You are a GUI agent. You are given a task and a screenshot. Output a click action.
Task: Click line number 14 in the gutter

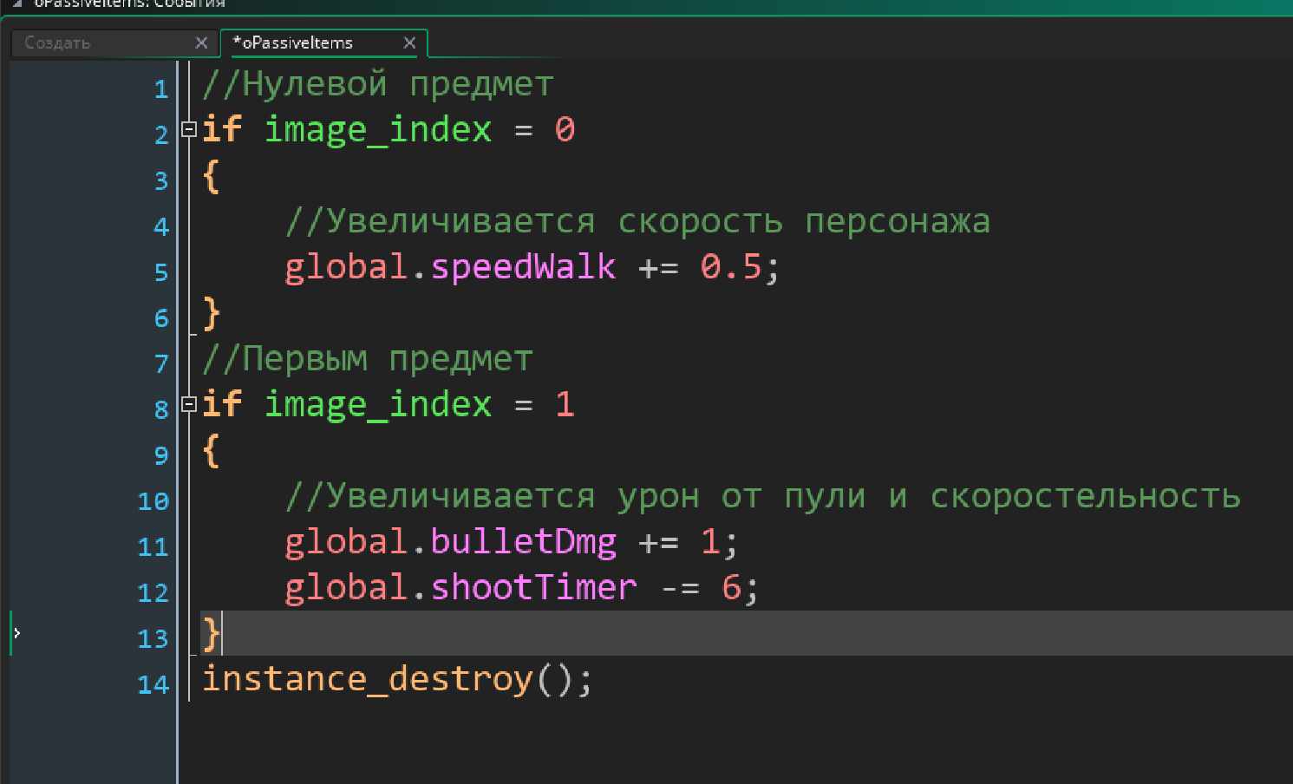153,684
